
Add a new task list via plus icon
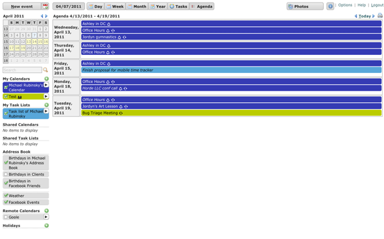click(46, 105)
